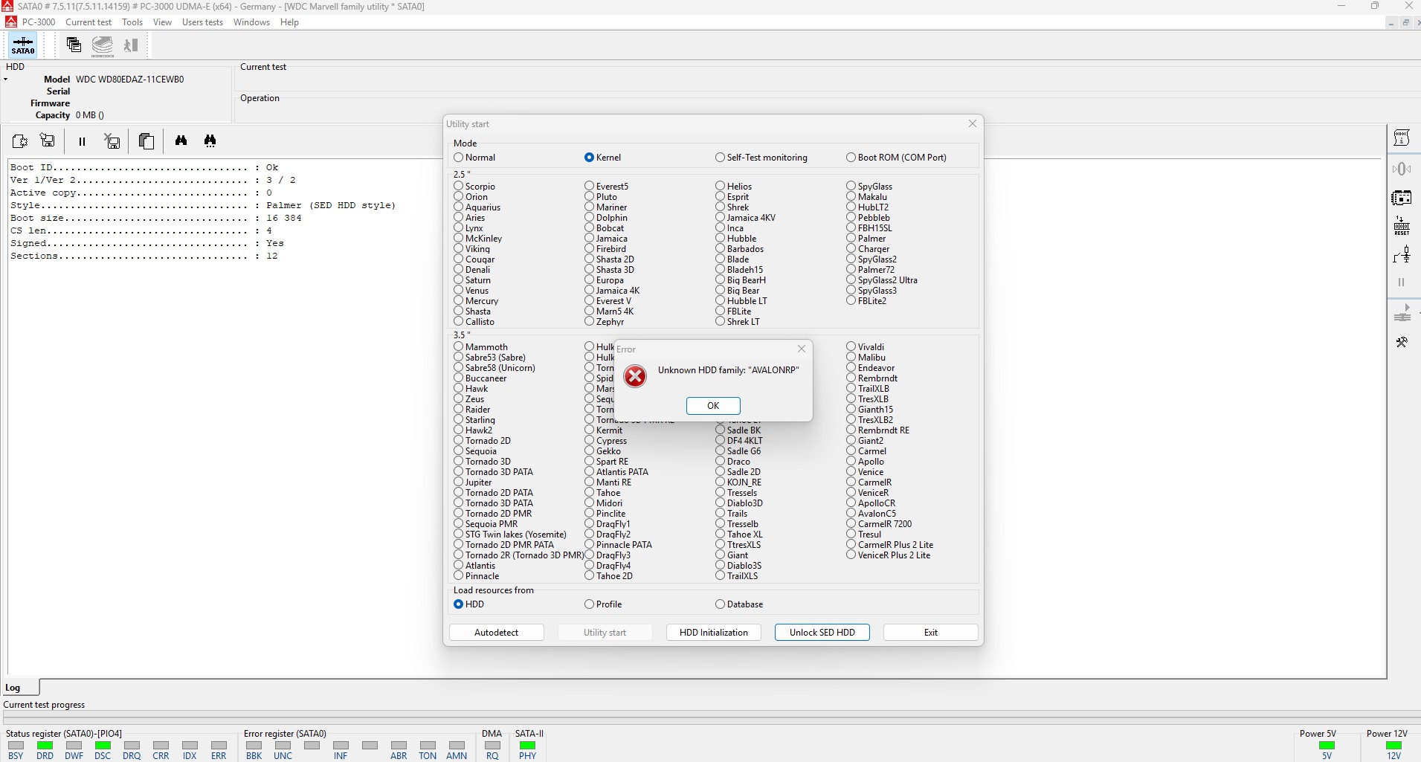The image size is (1421, 762).
Task: Close the Utility start dialog
Action: (973, 123)
